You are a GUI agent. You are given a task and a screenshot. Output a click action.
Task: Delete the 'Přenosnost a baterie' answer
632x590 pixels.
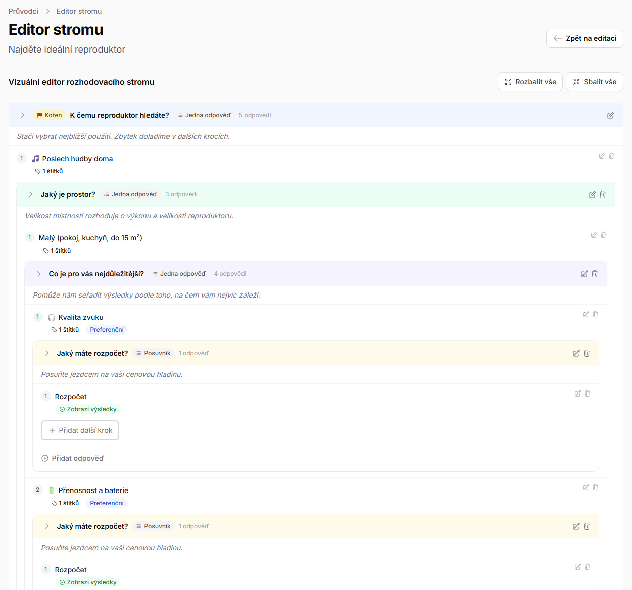pos(595,487)
